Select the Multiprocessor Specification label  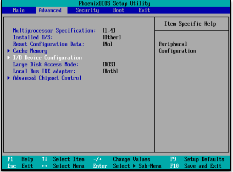click(x=54, y=31)
